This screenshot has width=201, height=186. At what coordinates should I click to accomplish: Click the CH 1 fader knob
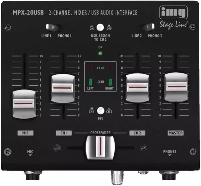tap(63, 88)
